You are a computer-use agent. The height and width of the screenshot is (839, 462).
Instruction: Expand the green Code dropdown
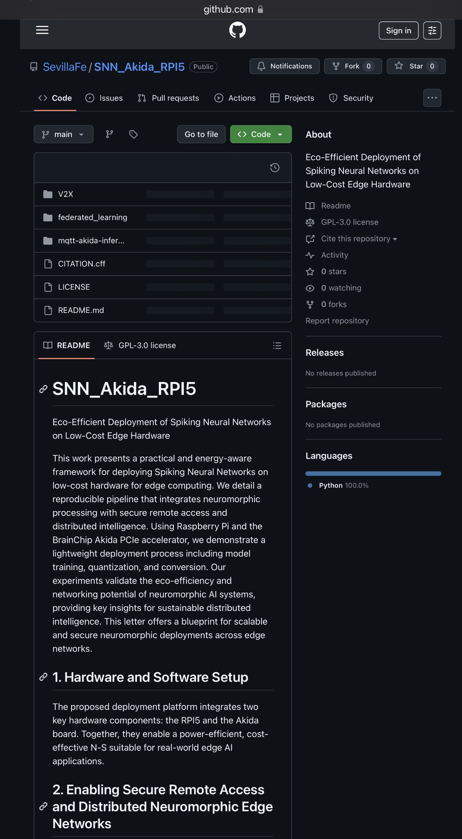click(261, 134)
